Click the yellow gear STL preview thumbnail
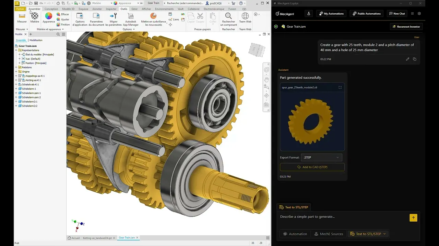 coord(312,121)
